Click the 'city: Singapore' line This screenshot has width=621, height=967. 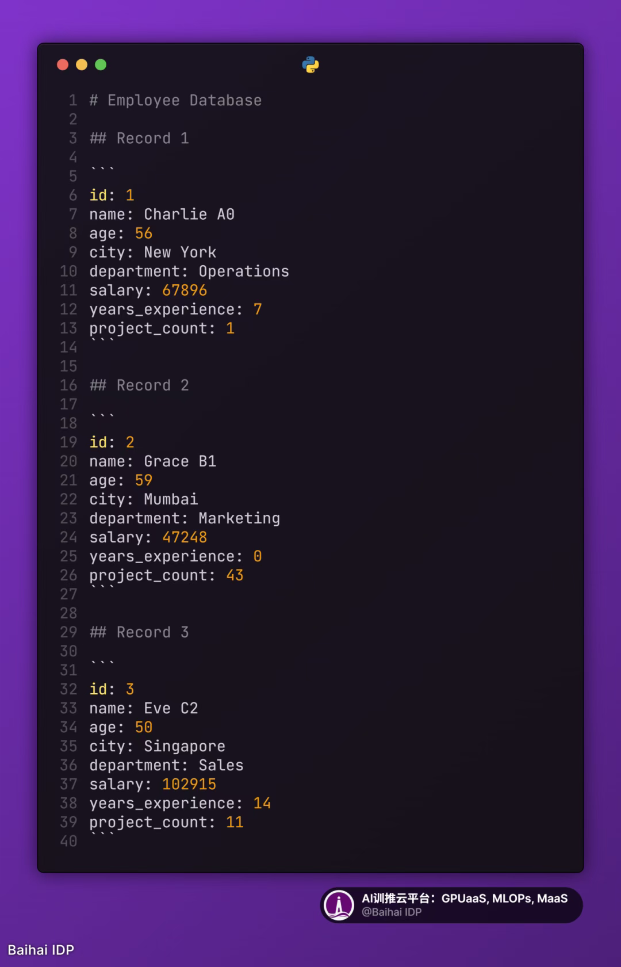157,746
